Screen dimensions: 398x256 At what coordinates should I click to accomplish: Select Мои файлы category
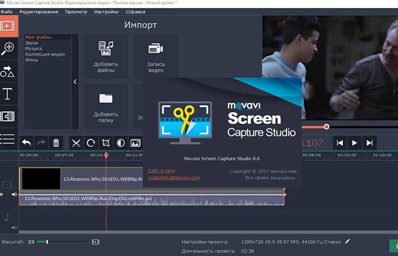pos(38,38)
